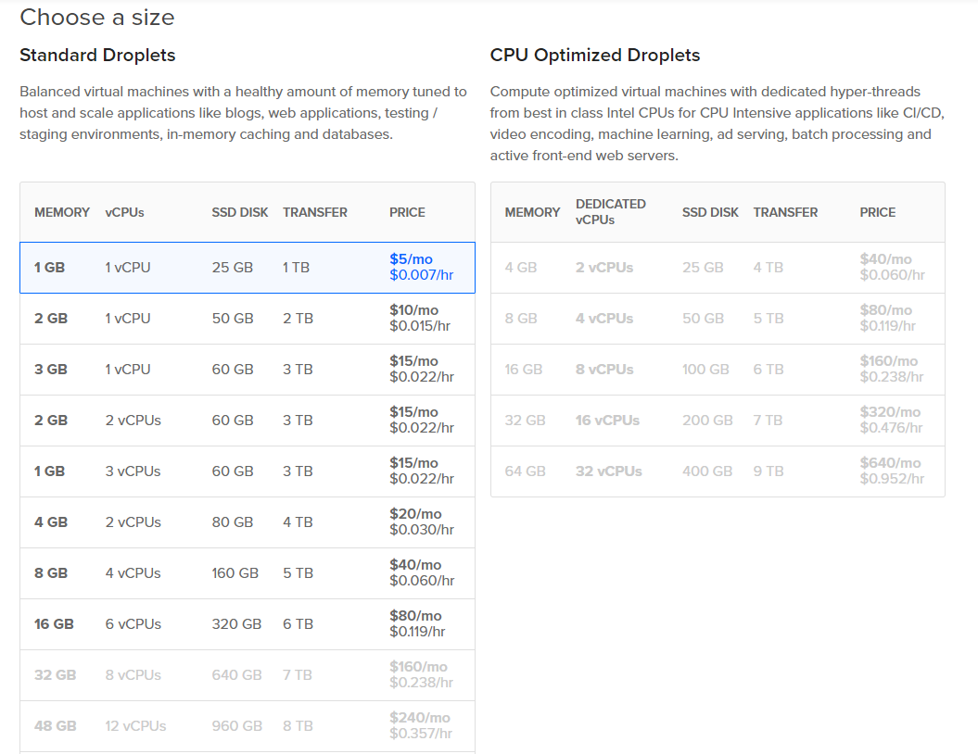Image resolution: width=978 pixels, height=754 pixels.
Task: Click the MEMORY header in Standard table
Action: pos(62,212)
